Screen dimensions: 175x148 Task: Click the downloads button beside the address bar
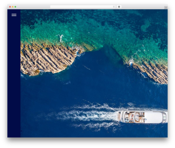click(x=119, y=7)
